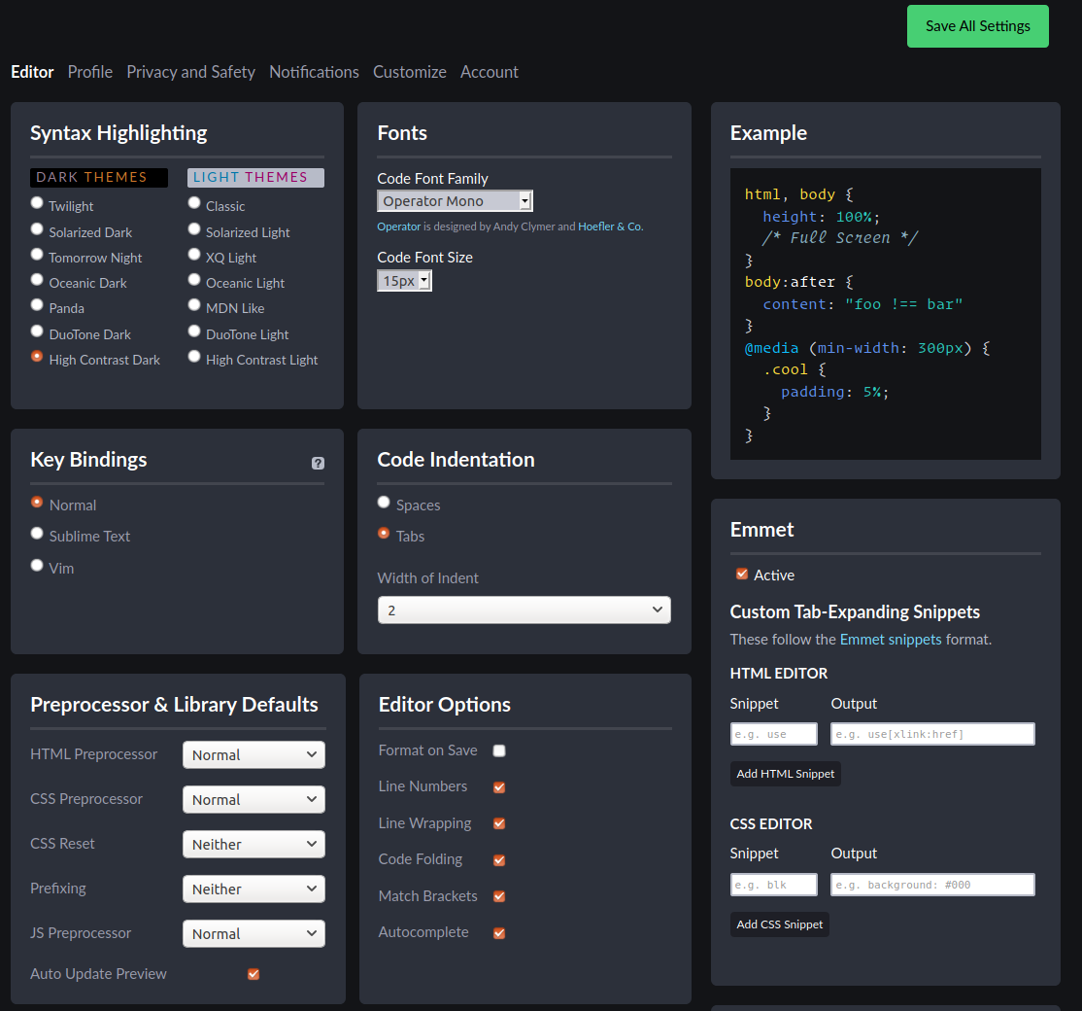Disable Line Numbers in Editor Options
1082x1011 pixels.
coord(498,786)
